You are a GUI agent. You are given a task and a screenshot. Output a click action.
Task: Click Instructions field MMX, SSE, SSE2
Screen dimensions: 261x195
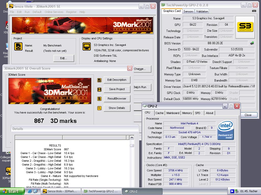pyautogui.click(x=199, y=157)
